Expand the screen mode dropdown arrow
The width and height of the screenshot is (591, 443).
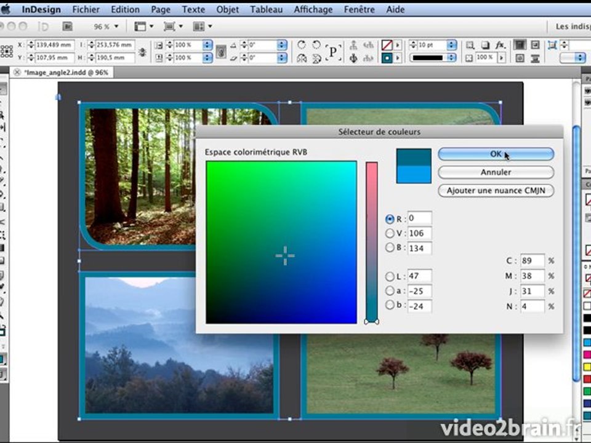pos(181,26)
